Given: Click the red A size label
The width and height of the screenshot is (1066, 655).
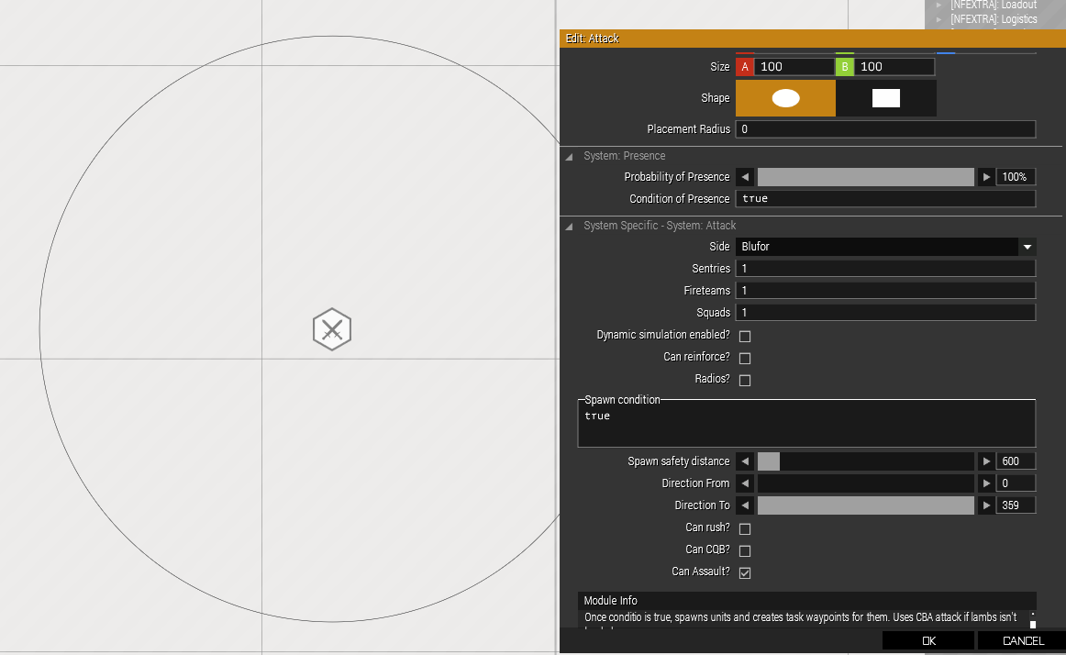Looking at the screenshot, I should (745, 67).
